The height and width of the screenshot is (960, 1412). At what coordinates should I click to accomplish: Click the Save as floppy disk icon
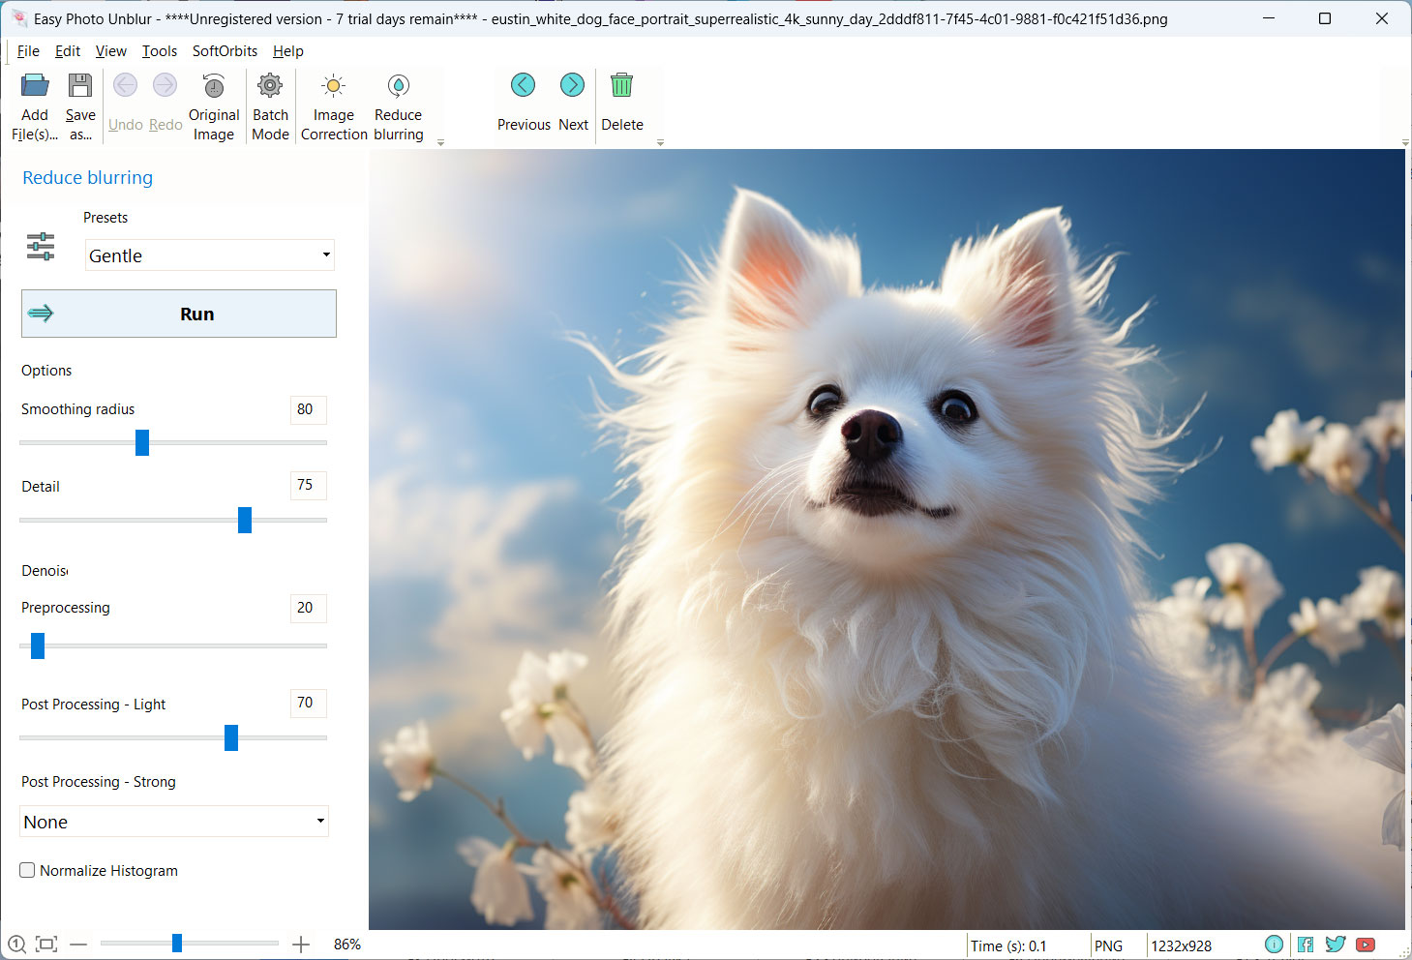[x=80, y=86]
